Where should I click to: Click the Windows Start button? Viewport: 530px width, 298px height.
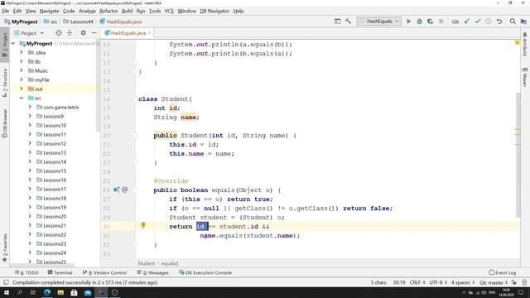point(6,292)
